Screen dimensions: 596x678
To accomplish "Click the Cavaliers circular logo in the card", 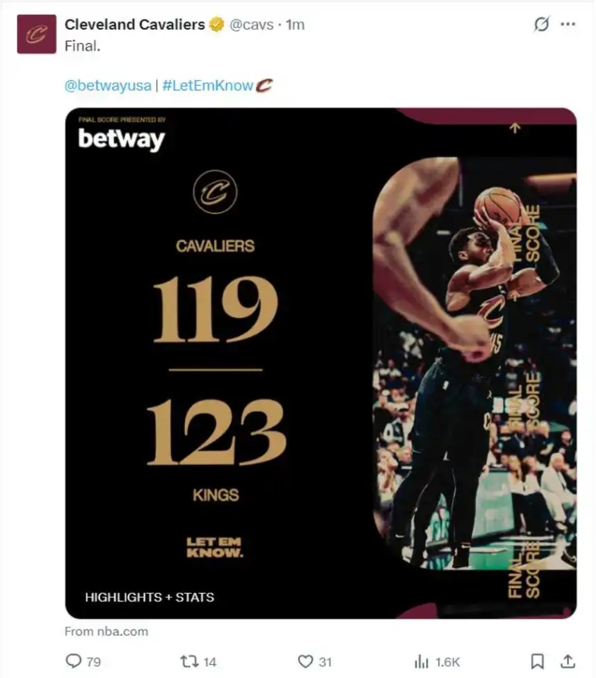I will point(215,192).
